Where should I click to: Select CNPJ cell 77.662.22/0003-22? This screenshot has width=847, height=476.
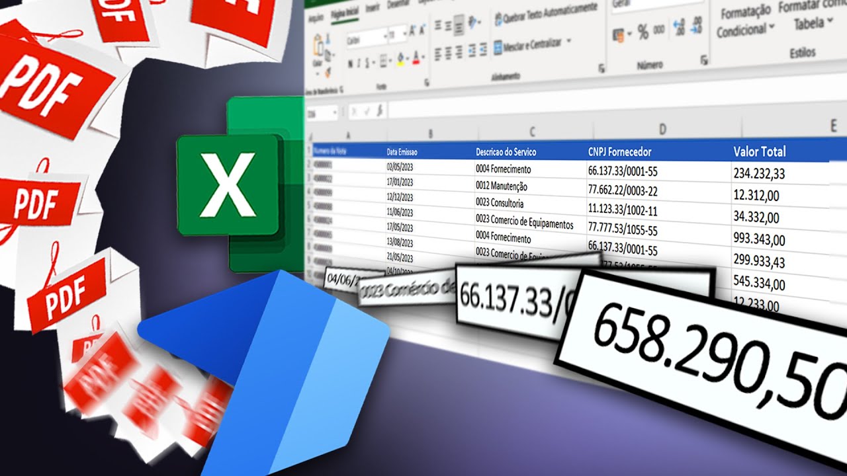[623, 190]
